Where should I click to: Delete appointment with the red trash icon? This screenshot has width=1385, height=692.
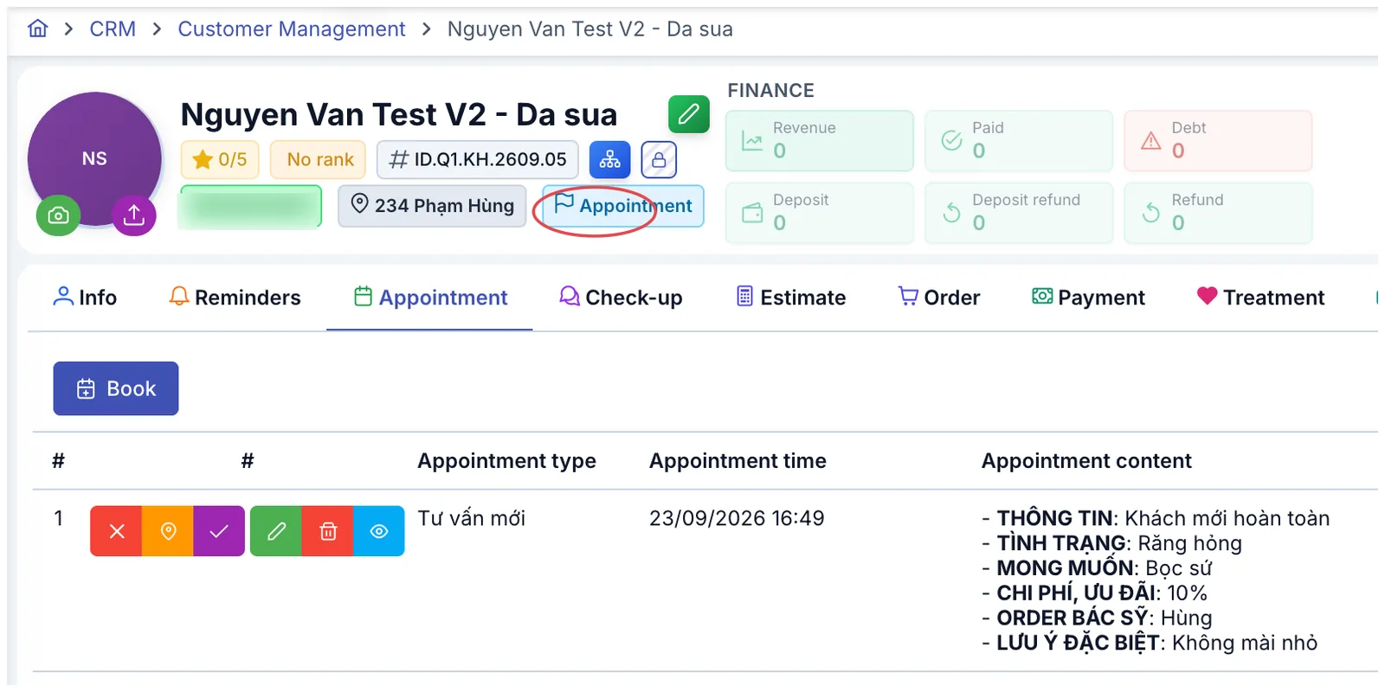(328, 531)
